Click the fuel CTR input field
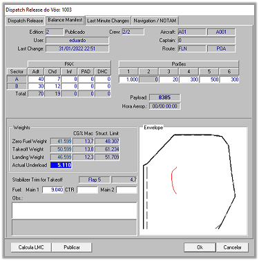The height and width of the screenshot is (261, 259). click(87, 190)
